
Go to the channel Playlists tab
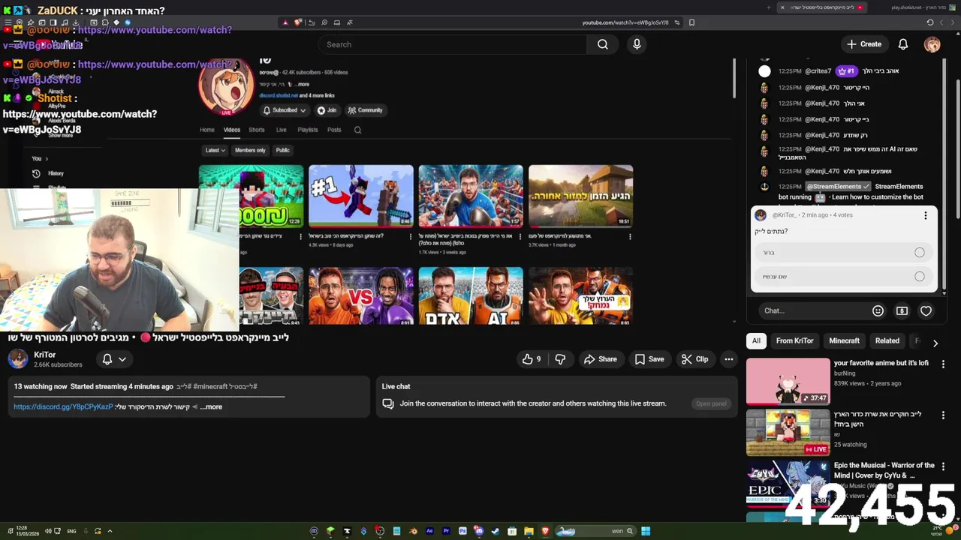pos(308,130)
